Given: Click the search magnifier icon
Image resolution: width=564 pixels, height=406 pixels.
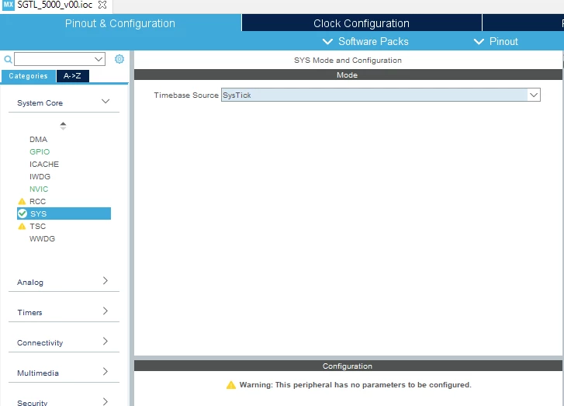Looking at the screenshot, I should [x=8, y=60].
